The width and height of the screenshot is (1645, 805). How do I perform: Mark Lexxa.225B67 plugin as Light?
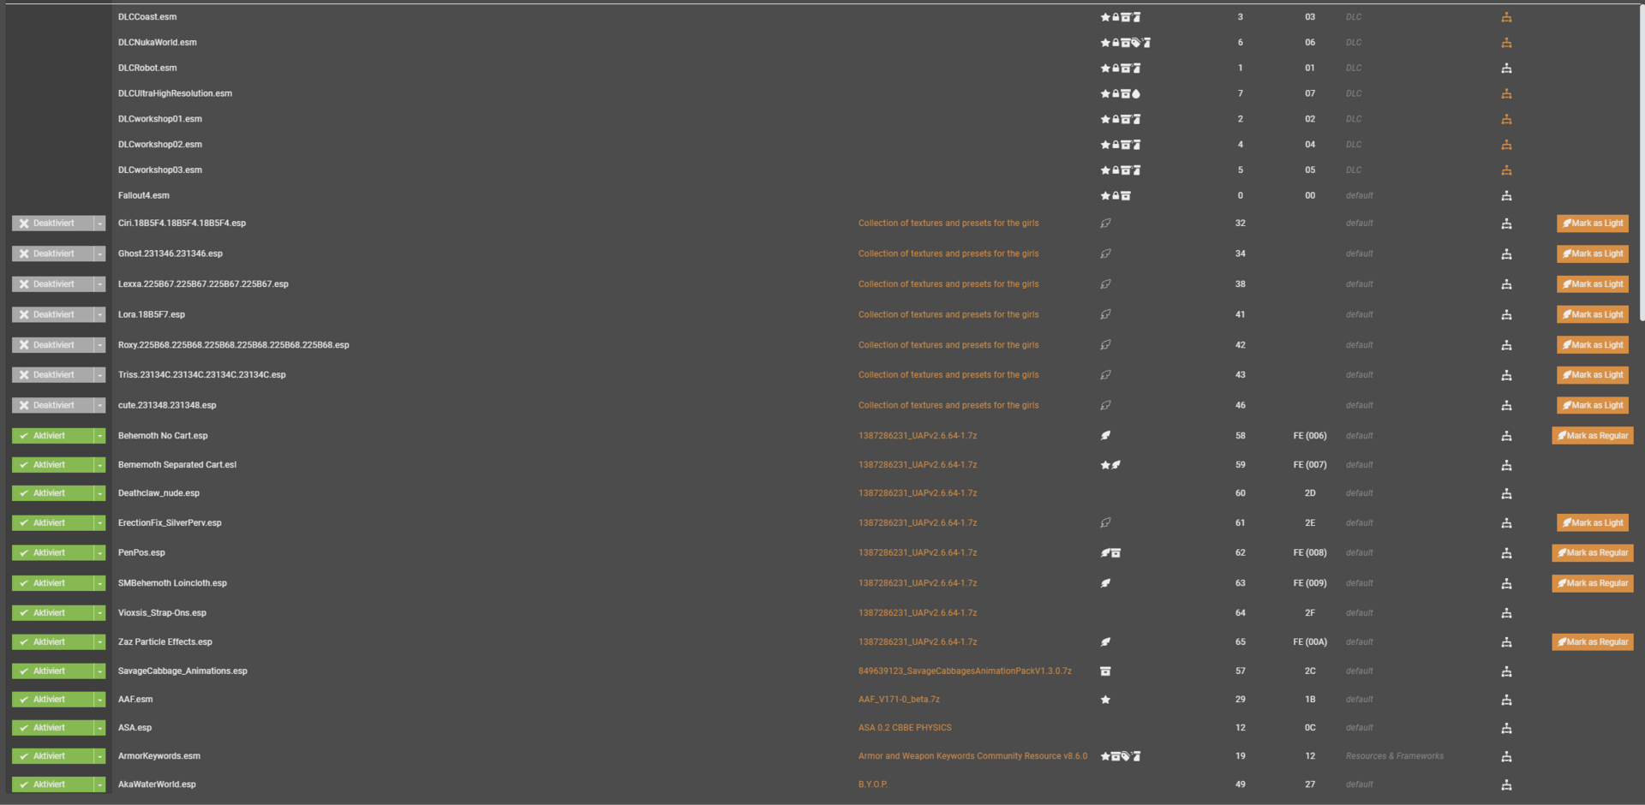point(1592,284)
